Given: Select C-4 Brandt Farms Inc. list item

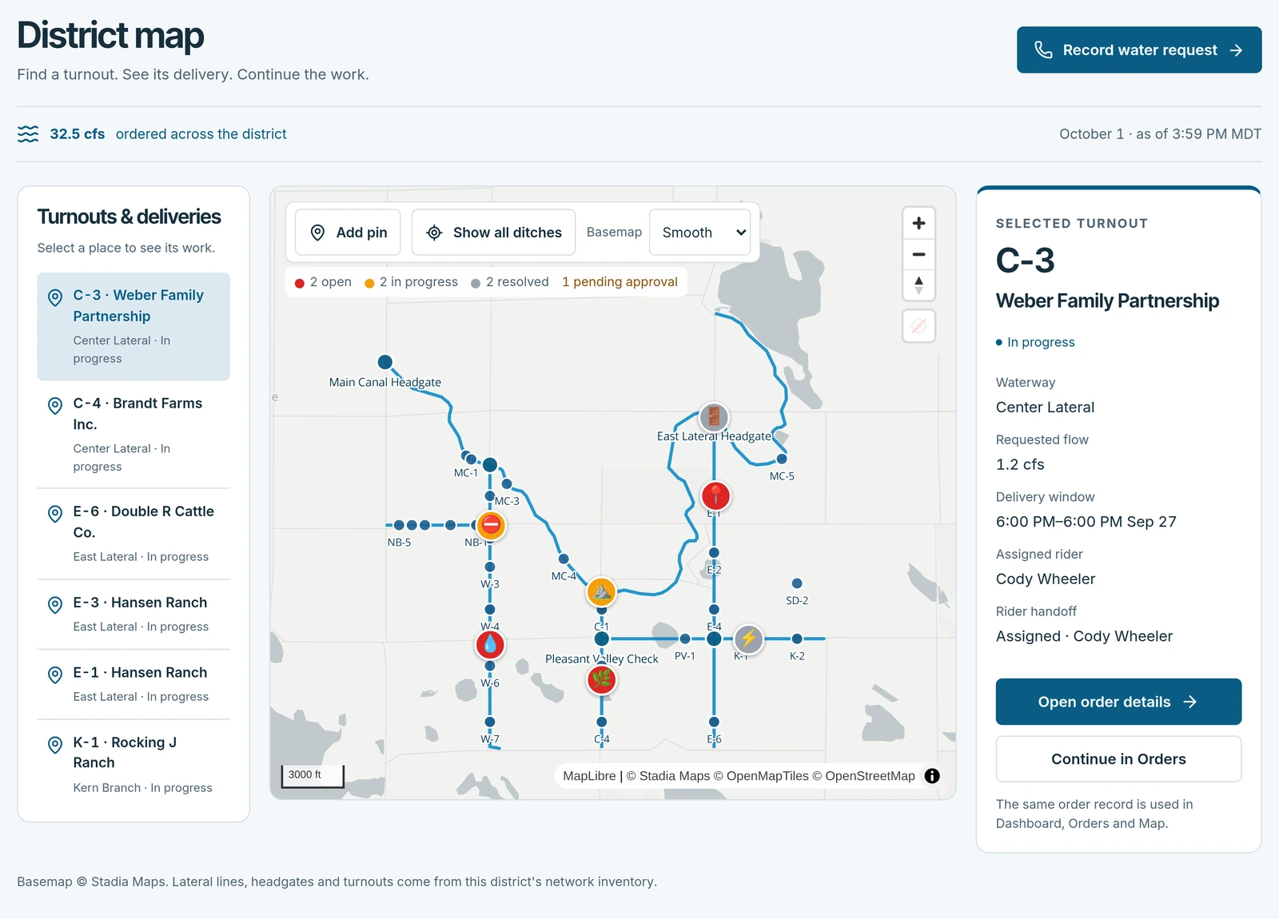Looking at the screenshot, I should click(x=133, y=434).
